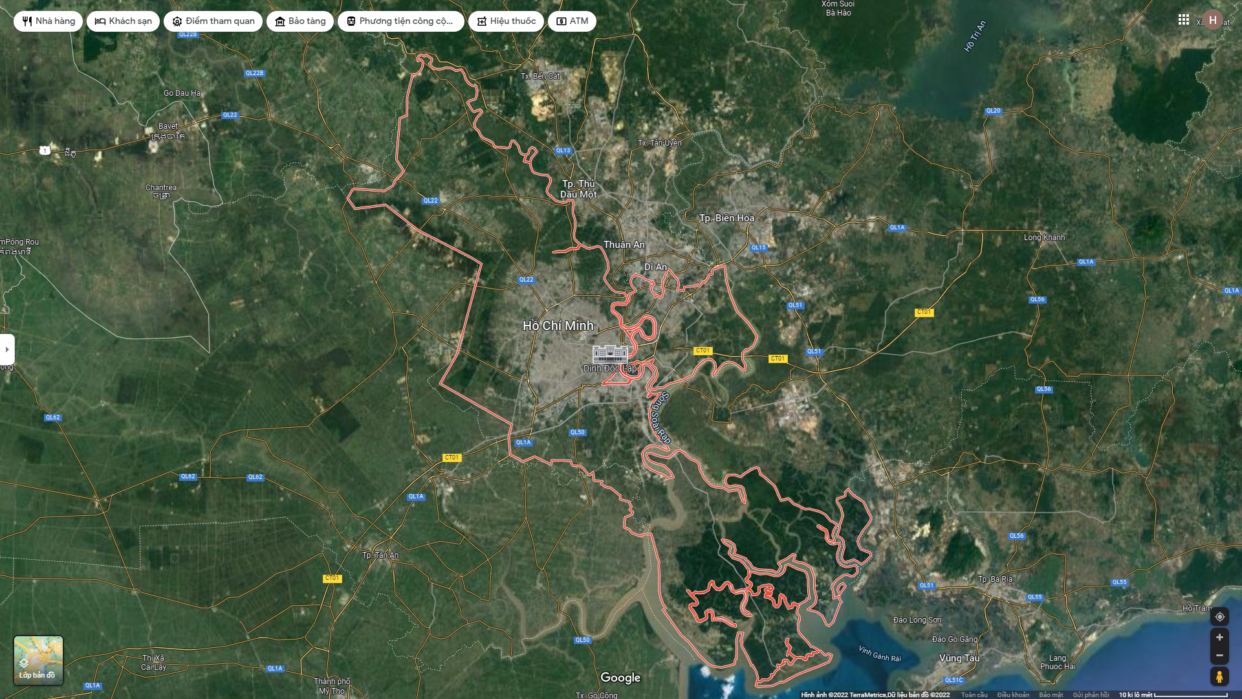Click the ATM filter chip
The height and width of the screenshot is (699, 1242).
(572, 21)
